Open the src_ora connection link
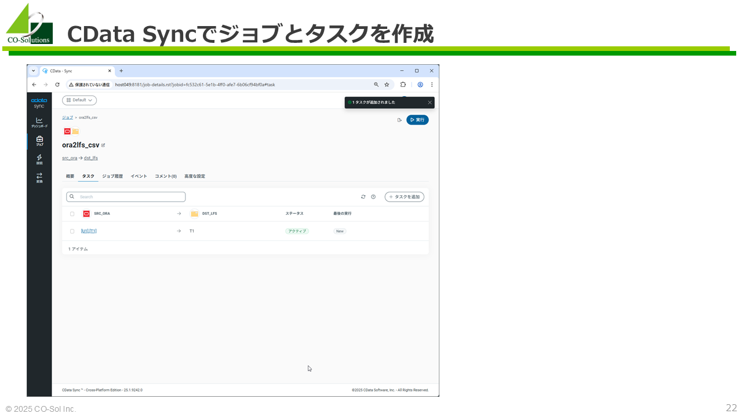742x417 pixels. 70,158
